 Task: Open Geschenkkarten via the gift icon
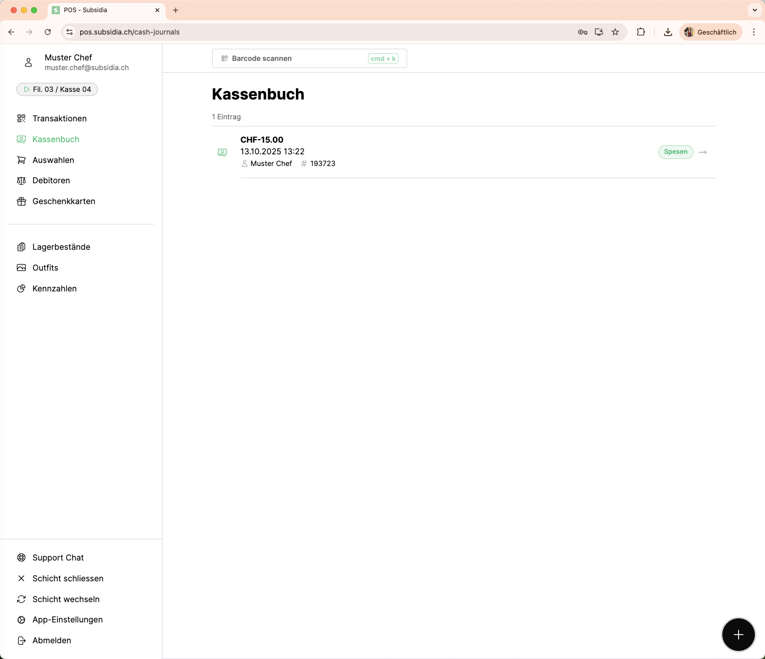[x=21, y=202]
